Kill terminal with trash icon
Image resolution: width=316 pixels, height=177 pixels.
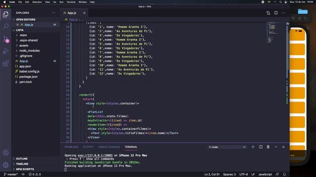point(268,147)
